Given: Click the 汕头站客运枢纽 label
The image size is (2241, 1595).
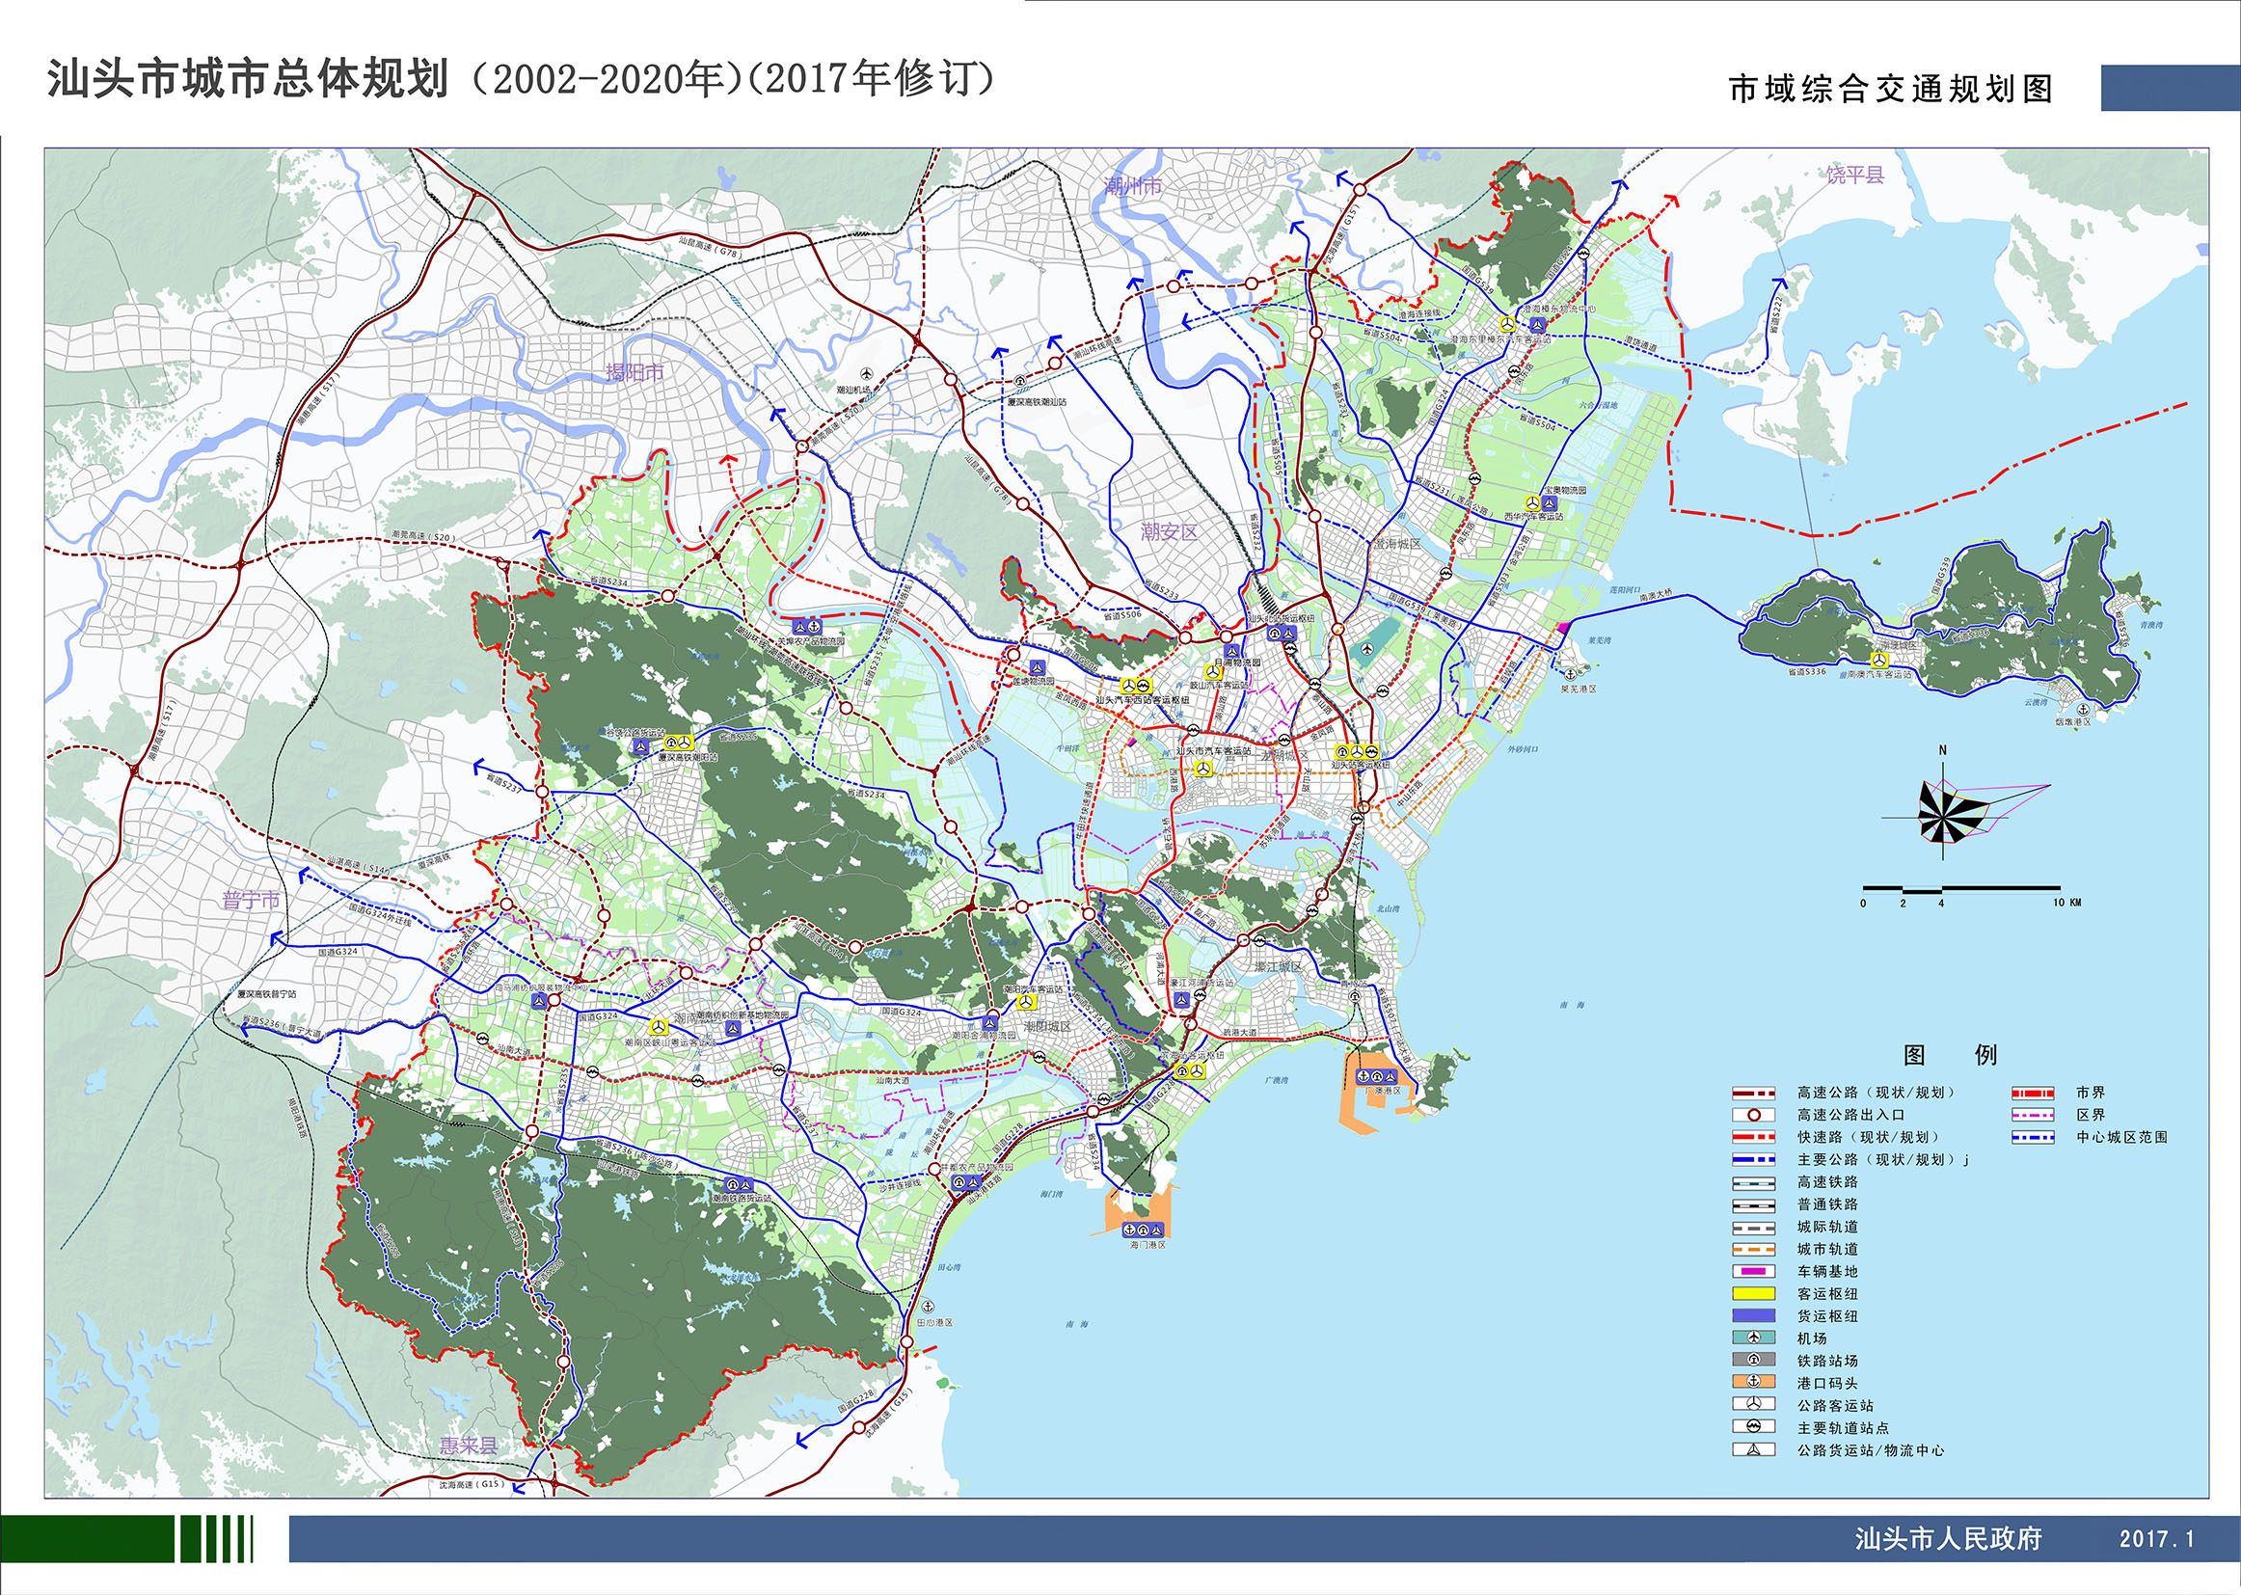Looking at the screenshot, I should click(1362, 764).
